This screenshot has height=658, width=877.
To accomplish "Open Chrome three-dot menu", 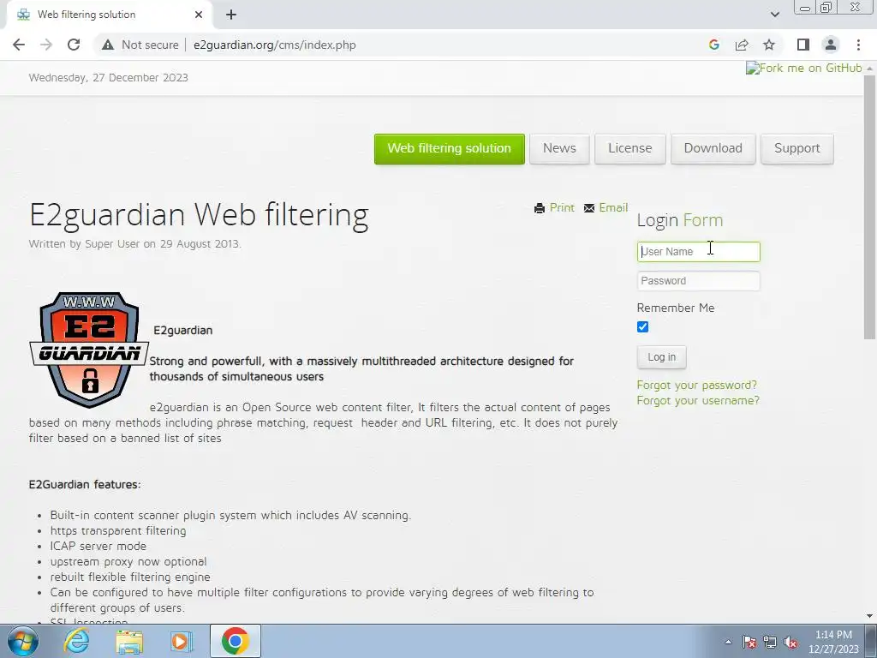I will [858, 45].
